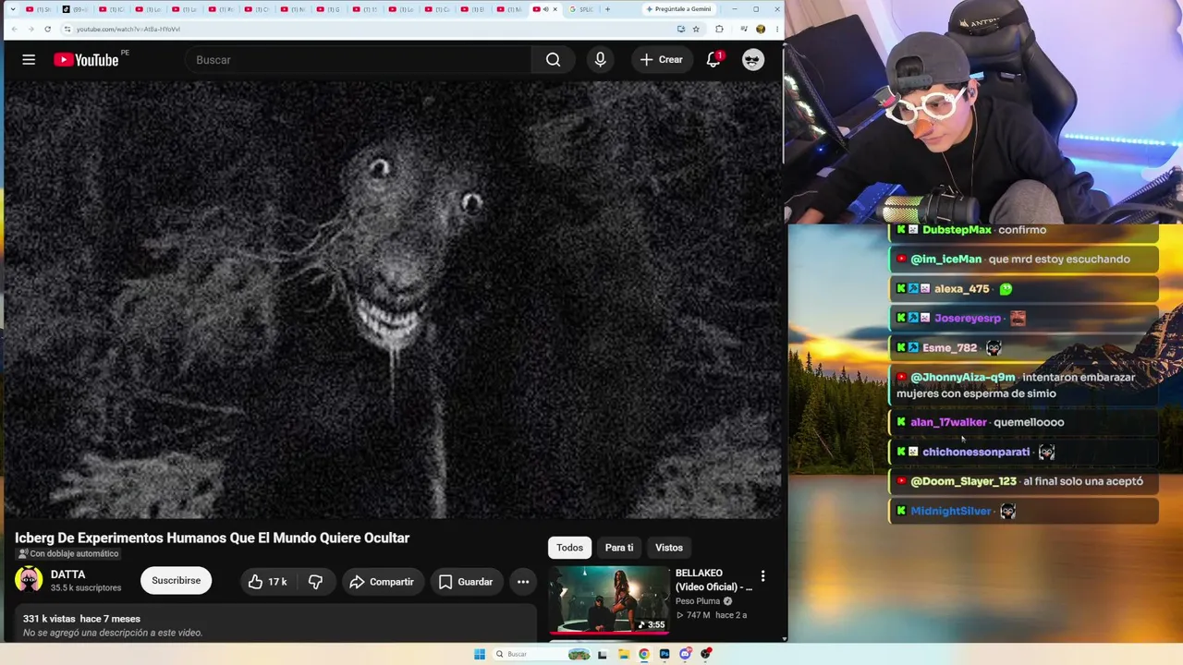Open the BELLAKEO video thumbnail
Viewport: 1183px width, 665px height.
click(x=610, y=599)
